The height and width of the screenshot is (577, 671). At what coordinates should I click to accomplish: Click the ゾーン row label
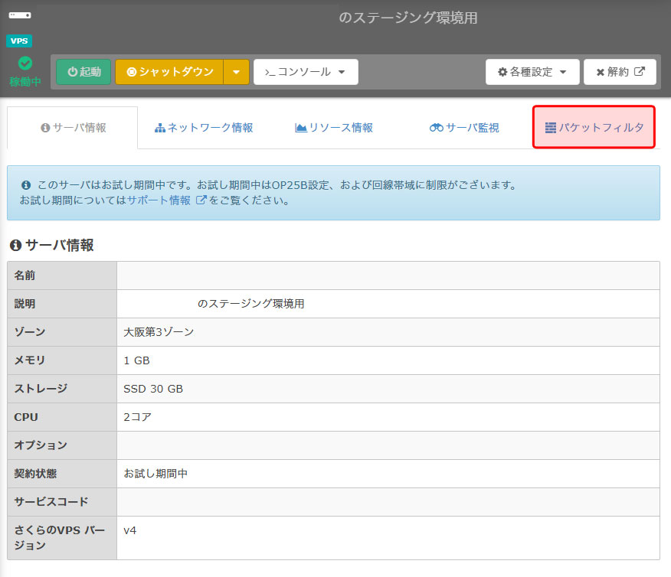pyautogui.click(x=30, y=332)
